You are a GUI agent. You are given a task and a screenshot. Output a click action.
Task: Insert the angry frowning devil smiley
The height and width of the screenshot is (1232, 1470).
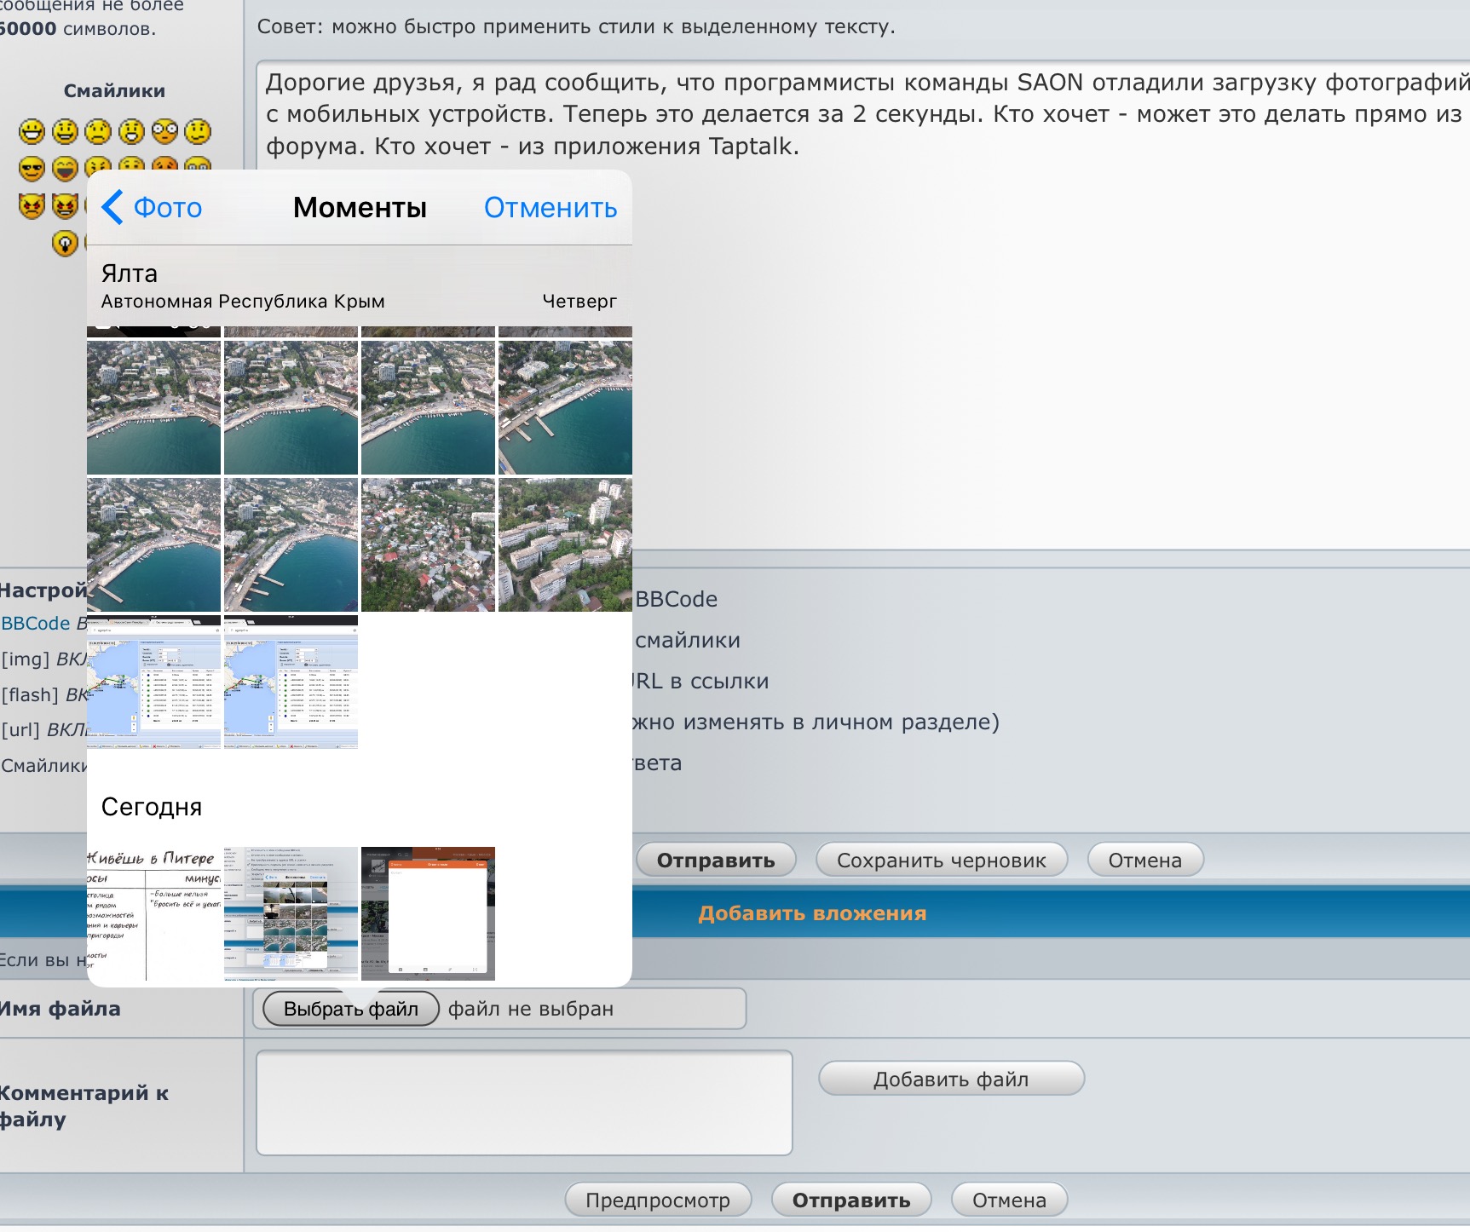pos(32,205)
